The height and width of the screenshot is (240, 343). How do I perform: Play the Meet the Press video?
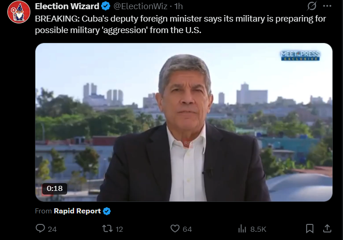184,122
